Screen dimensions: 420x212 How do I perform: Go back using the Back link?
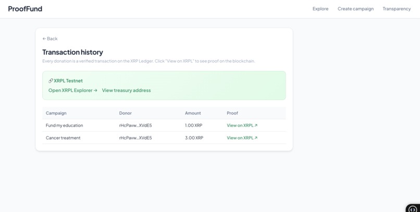pos(50,39)
